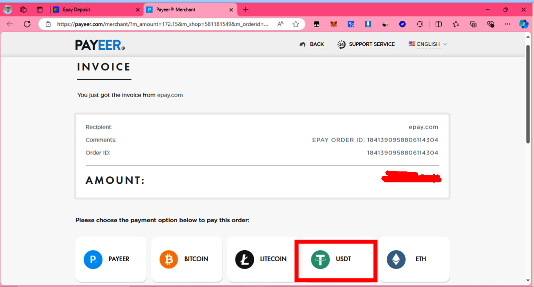The height and width of the screenshot is (287, 534).
Task: Toggle the tab actions menu icon
Action: pos(39,9)
